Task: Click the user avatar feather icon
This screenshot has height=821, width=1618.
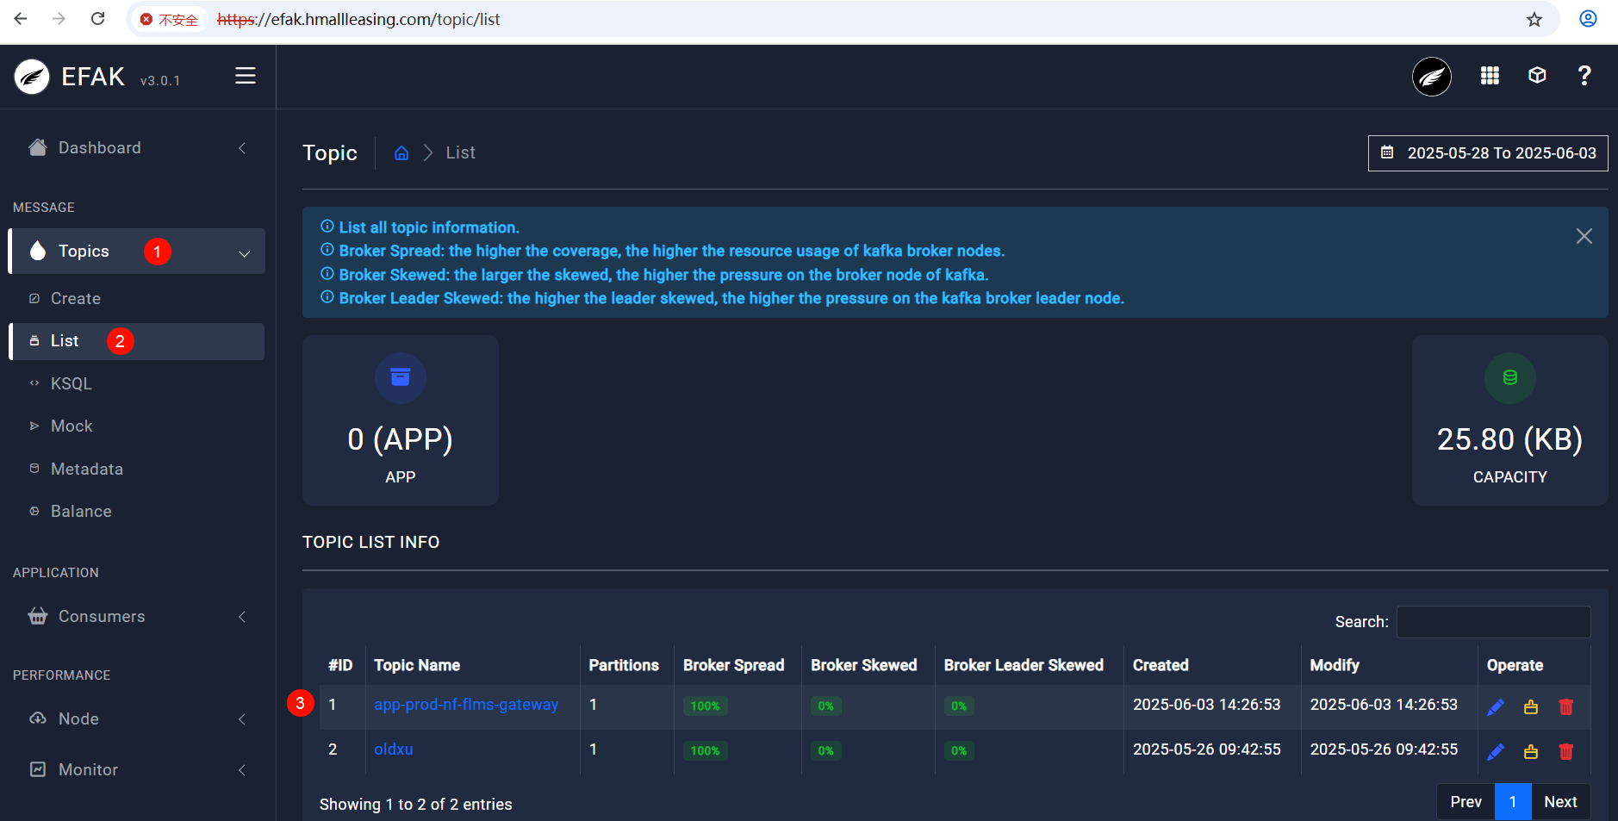Action: (x=1432, y=77)
